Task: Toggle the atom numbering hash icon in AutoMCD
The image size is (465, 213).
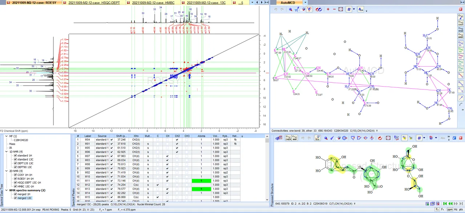Action: pos(348,9)
